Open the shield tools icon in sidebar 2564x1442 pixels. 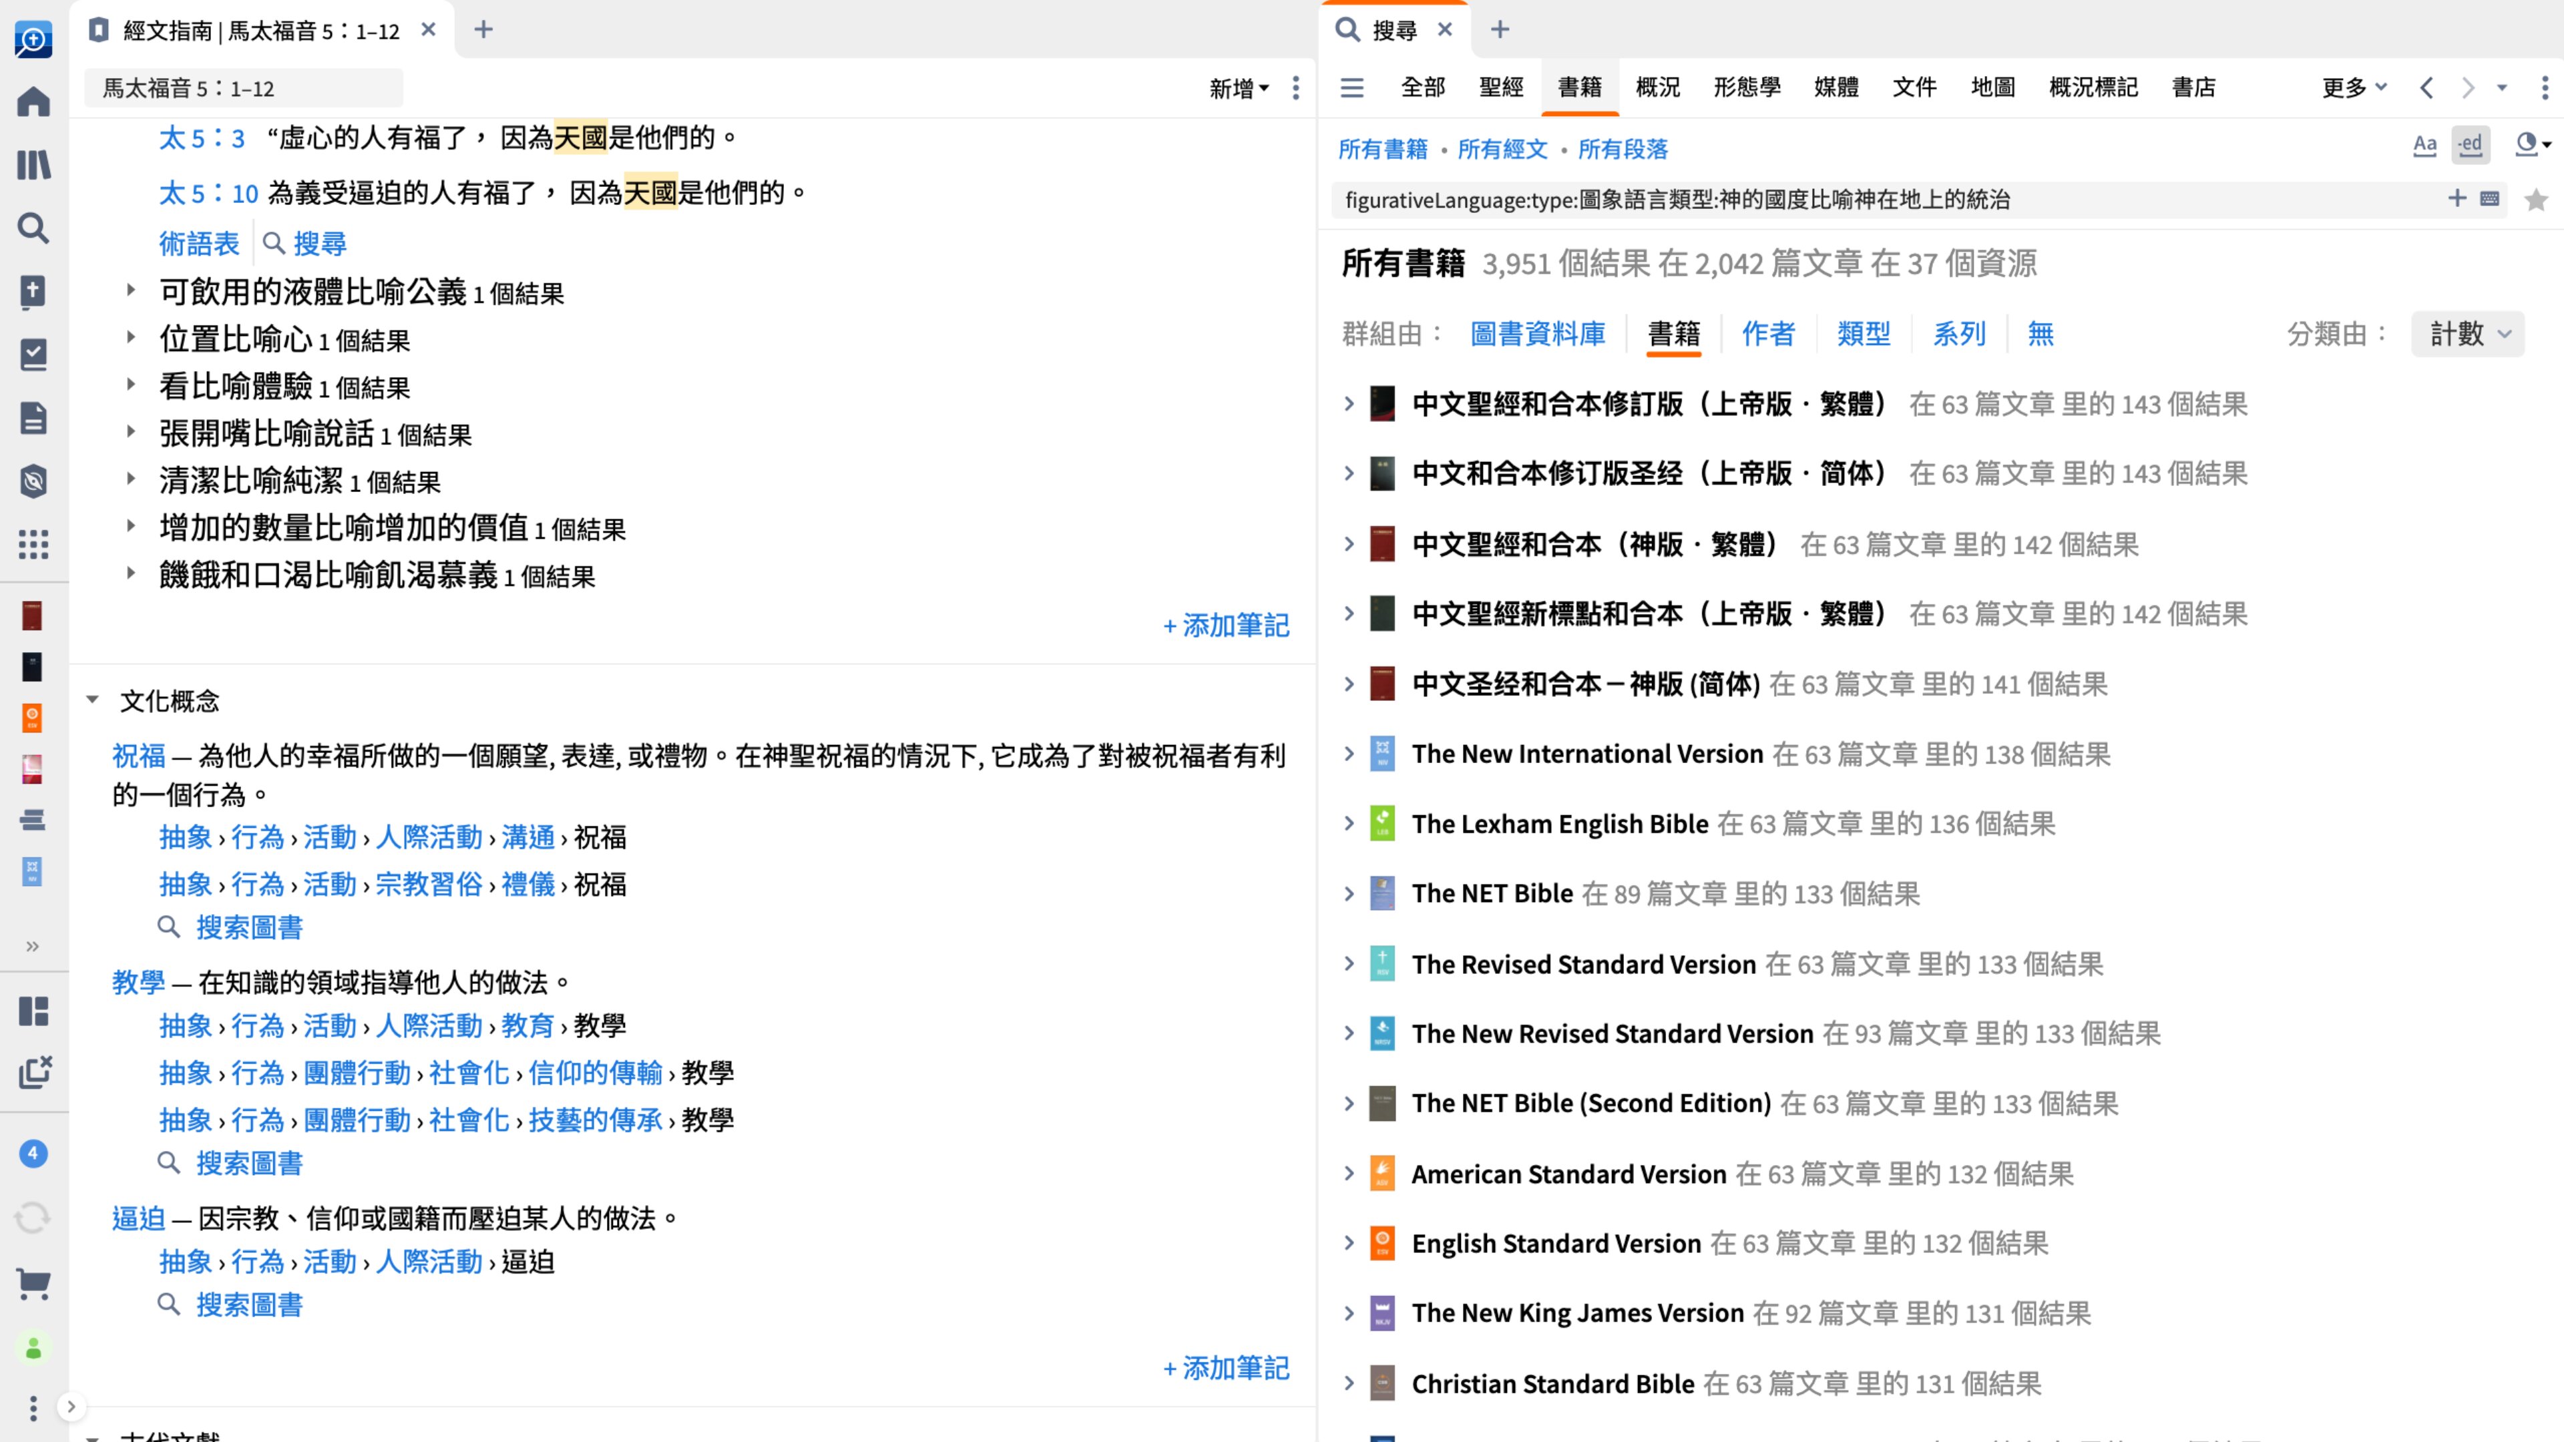33,481
